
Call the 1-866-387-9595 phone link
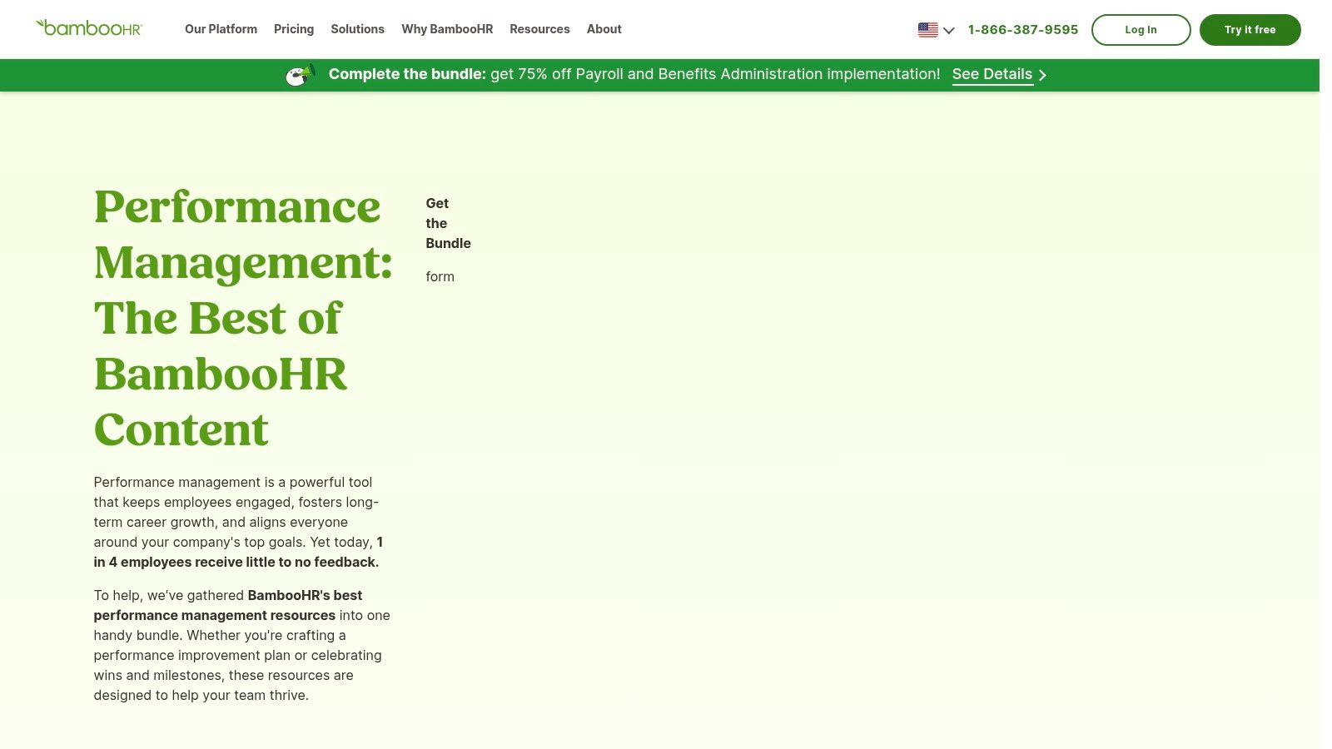point(1022,29)
